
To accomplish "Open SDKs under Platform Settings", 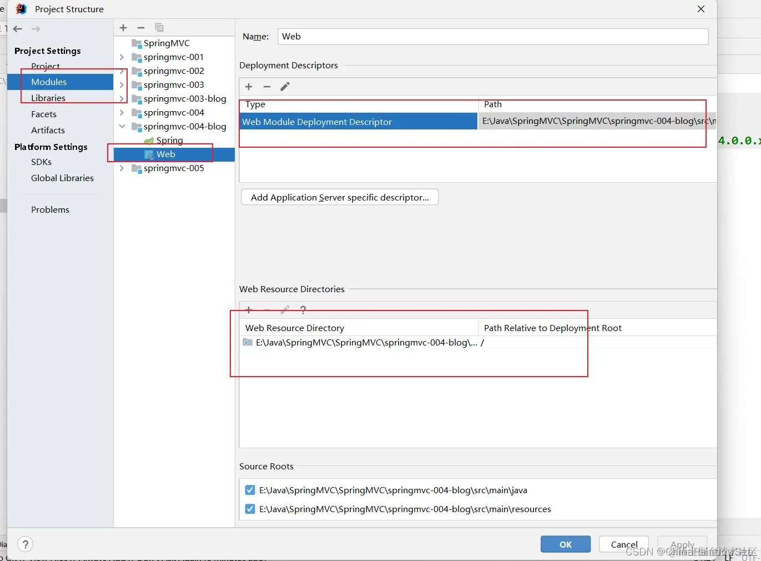I will tap(41, 162).
